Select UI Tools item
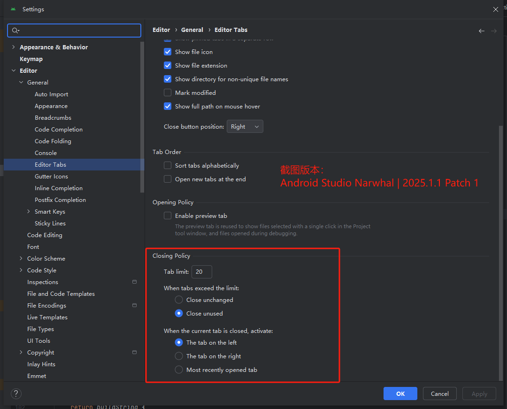The image size is (507, 409). [38, 340]
